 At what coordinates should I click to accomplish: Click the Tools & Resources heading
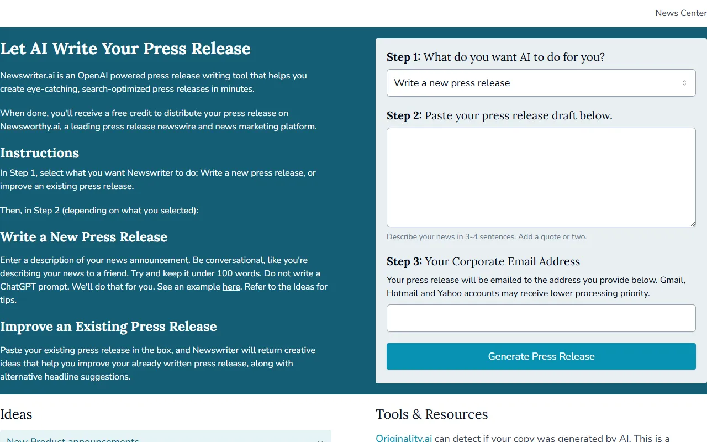click(x=431, y=414)
